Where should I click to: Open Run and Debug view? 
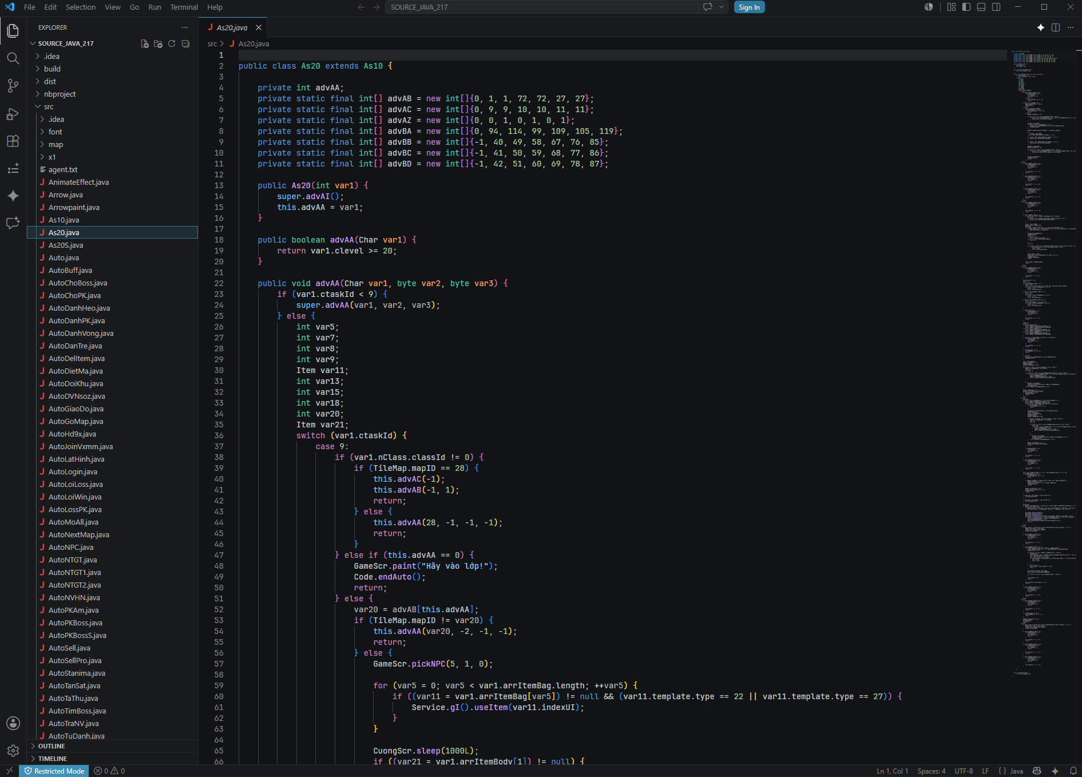click(x=13, y=114)
